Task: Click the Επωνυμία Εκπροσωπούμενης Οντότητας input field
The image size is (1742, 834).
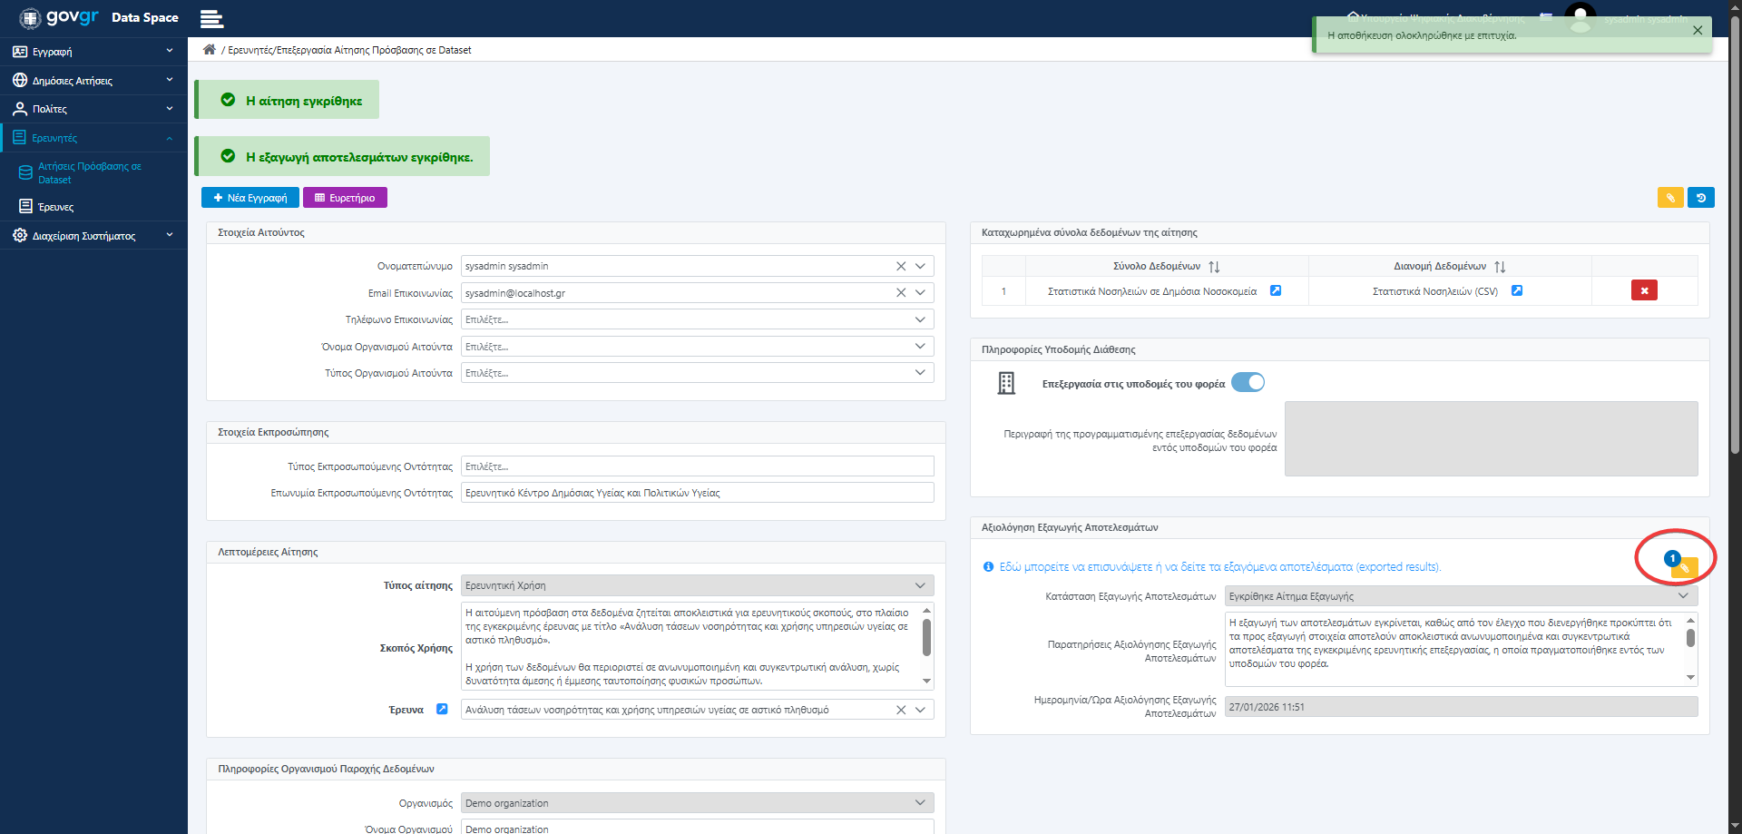Action: 697,493
